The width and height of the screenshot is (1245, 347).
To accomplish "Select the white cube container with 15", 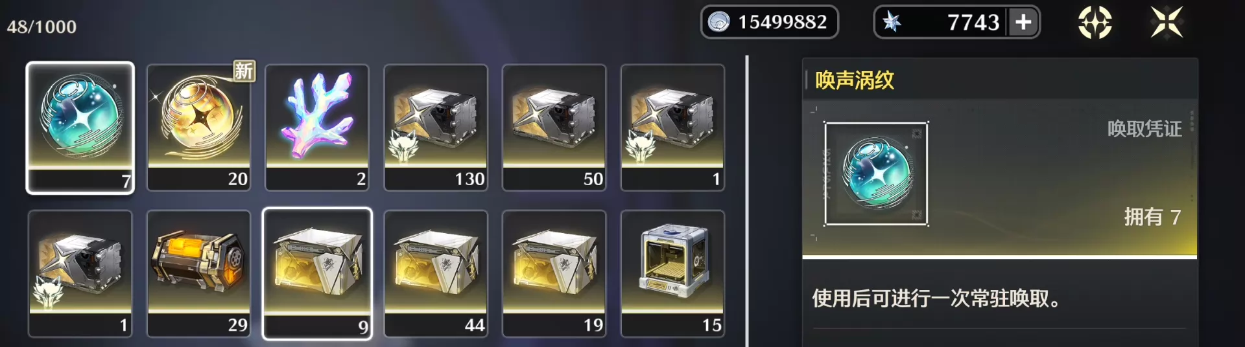I will (672, 273).
